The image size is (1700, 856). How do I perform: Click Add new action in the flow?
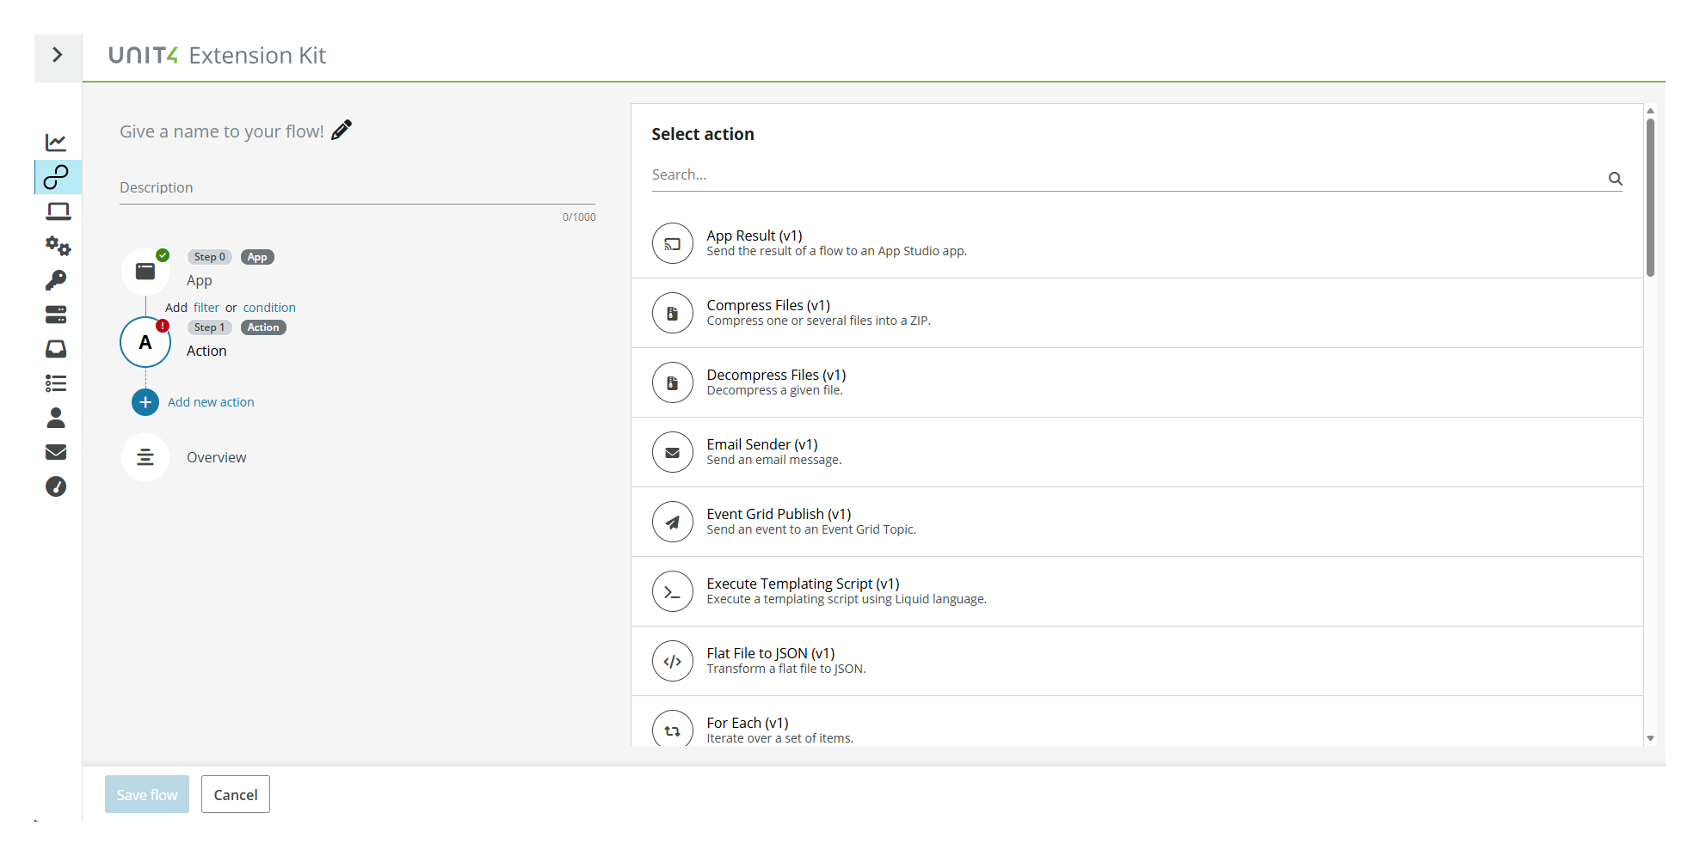click(x=211, y=401)
